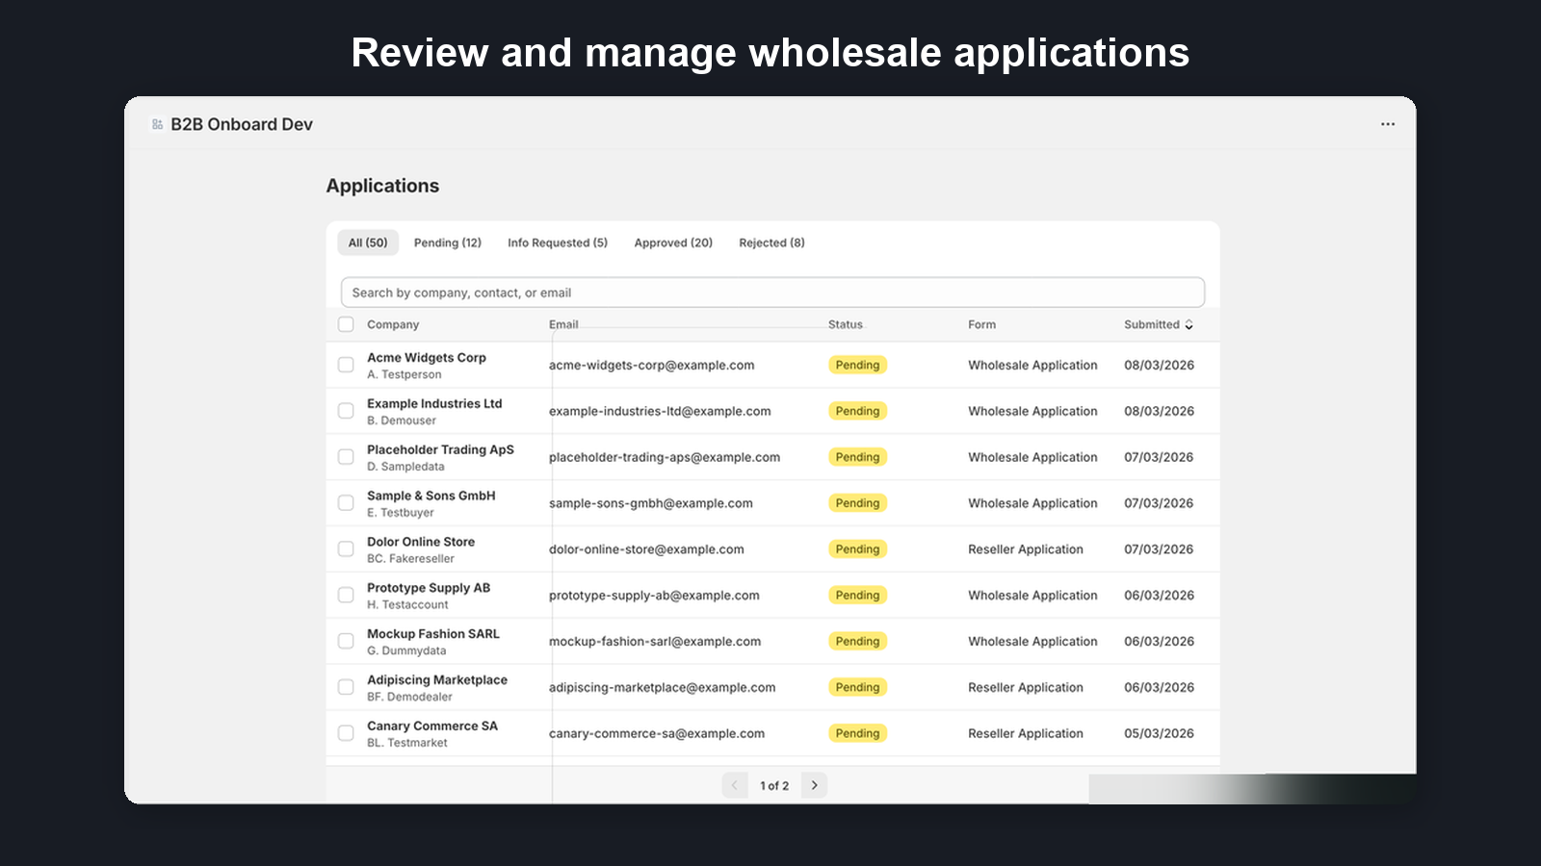Click the previous page chevron

click(735, 784)
